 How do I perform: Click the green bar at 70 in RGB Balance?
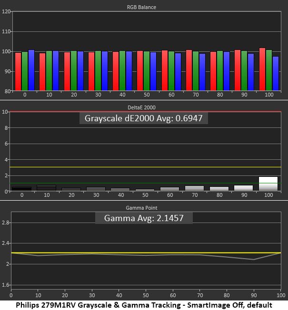click(196, 71)
